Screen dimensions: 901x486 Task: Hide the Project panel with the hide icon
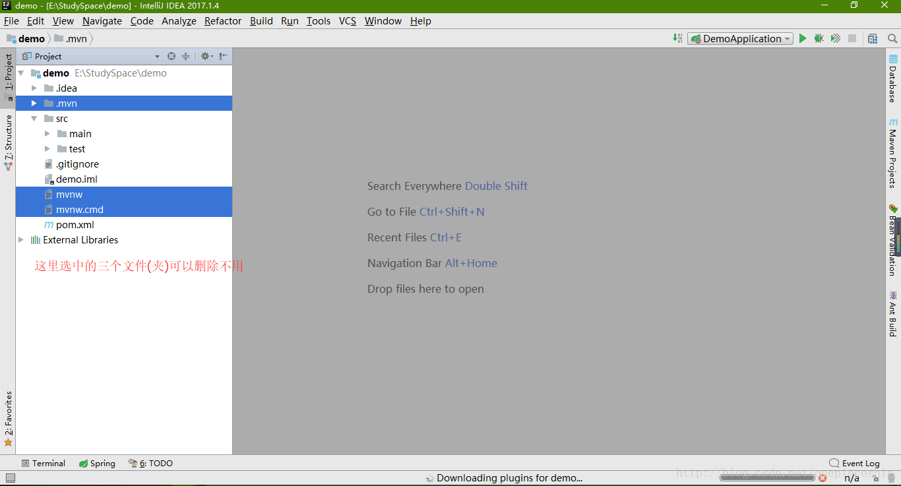pos(224,57)
